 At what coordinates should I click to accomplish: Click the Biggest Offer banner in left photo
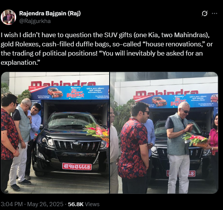[75, 93]
